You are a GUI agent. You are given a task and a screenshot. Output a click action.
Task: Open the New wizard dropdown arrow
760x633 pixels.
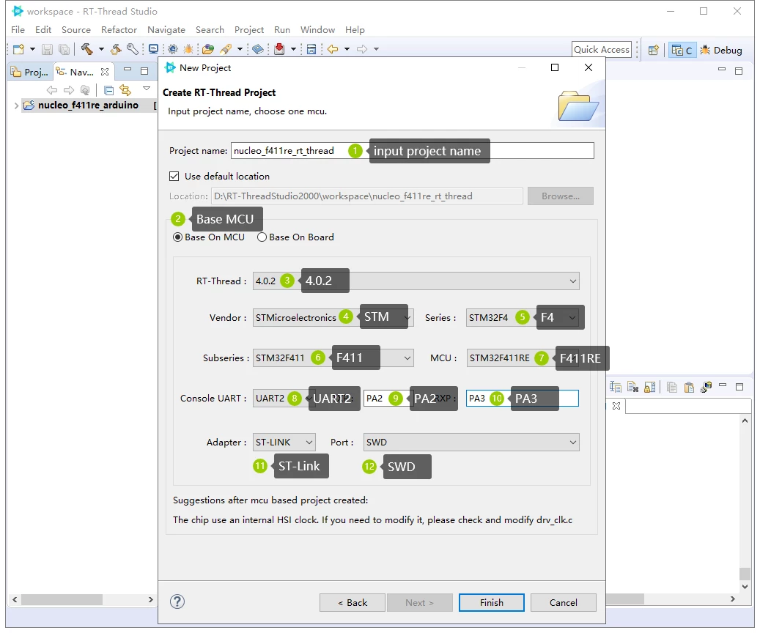click(32, 49)
